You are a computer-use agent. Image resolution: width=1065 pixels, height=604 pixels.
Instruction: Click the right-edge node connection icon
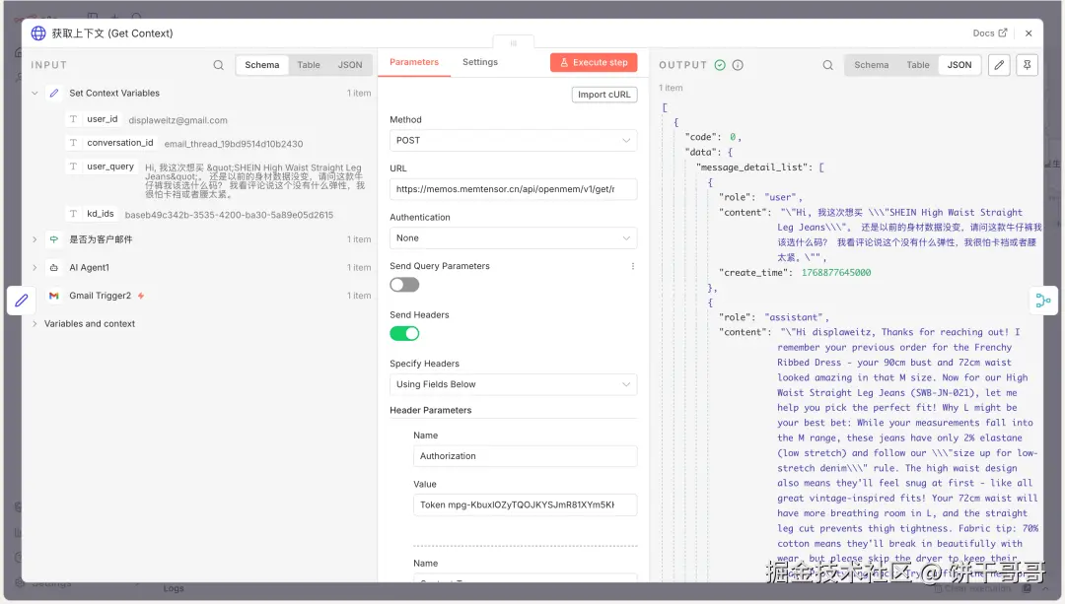tap(1043, 300)
